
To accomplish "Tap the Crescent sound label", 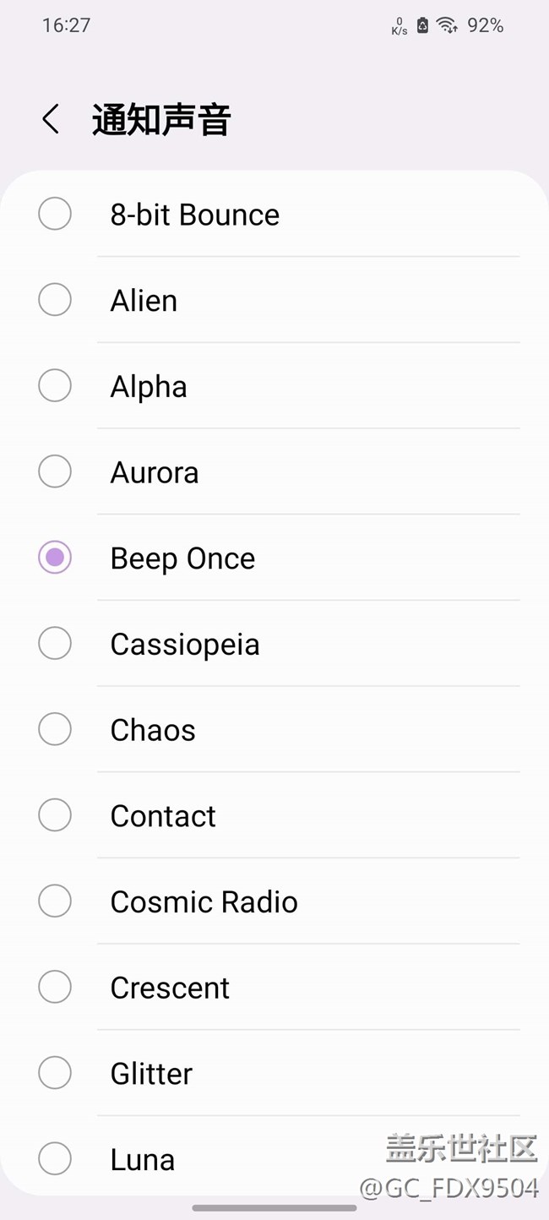I will [170, 988].
